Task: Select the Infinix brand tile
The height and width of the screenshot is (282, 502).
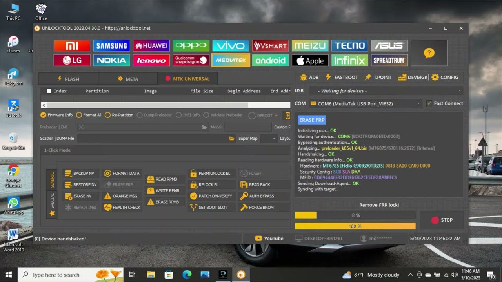Action: pyautogui.click(x=349, y=60)
